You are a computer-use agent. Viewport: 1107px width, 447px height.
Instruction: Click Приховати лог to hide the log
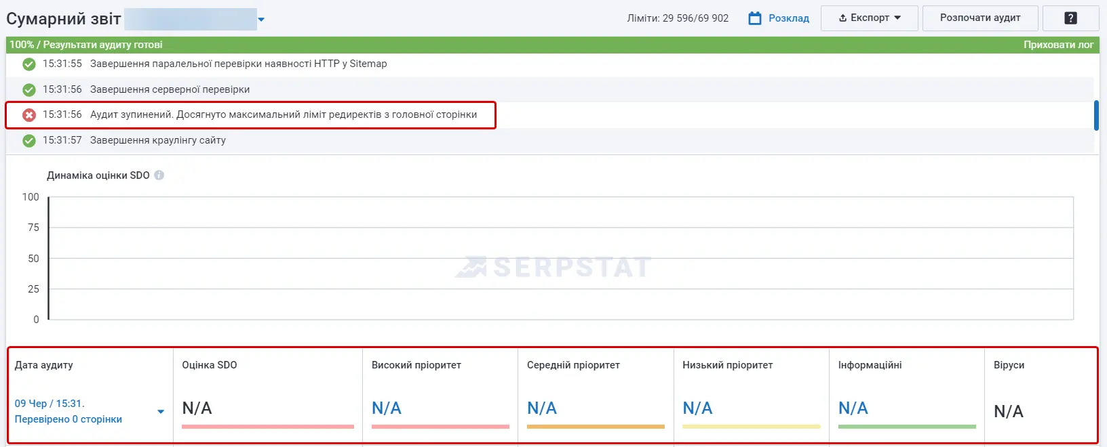(x=1058, y=45)
